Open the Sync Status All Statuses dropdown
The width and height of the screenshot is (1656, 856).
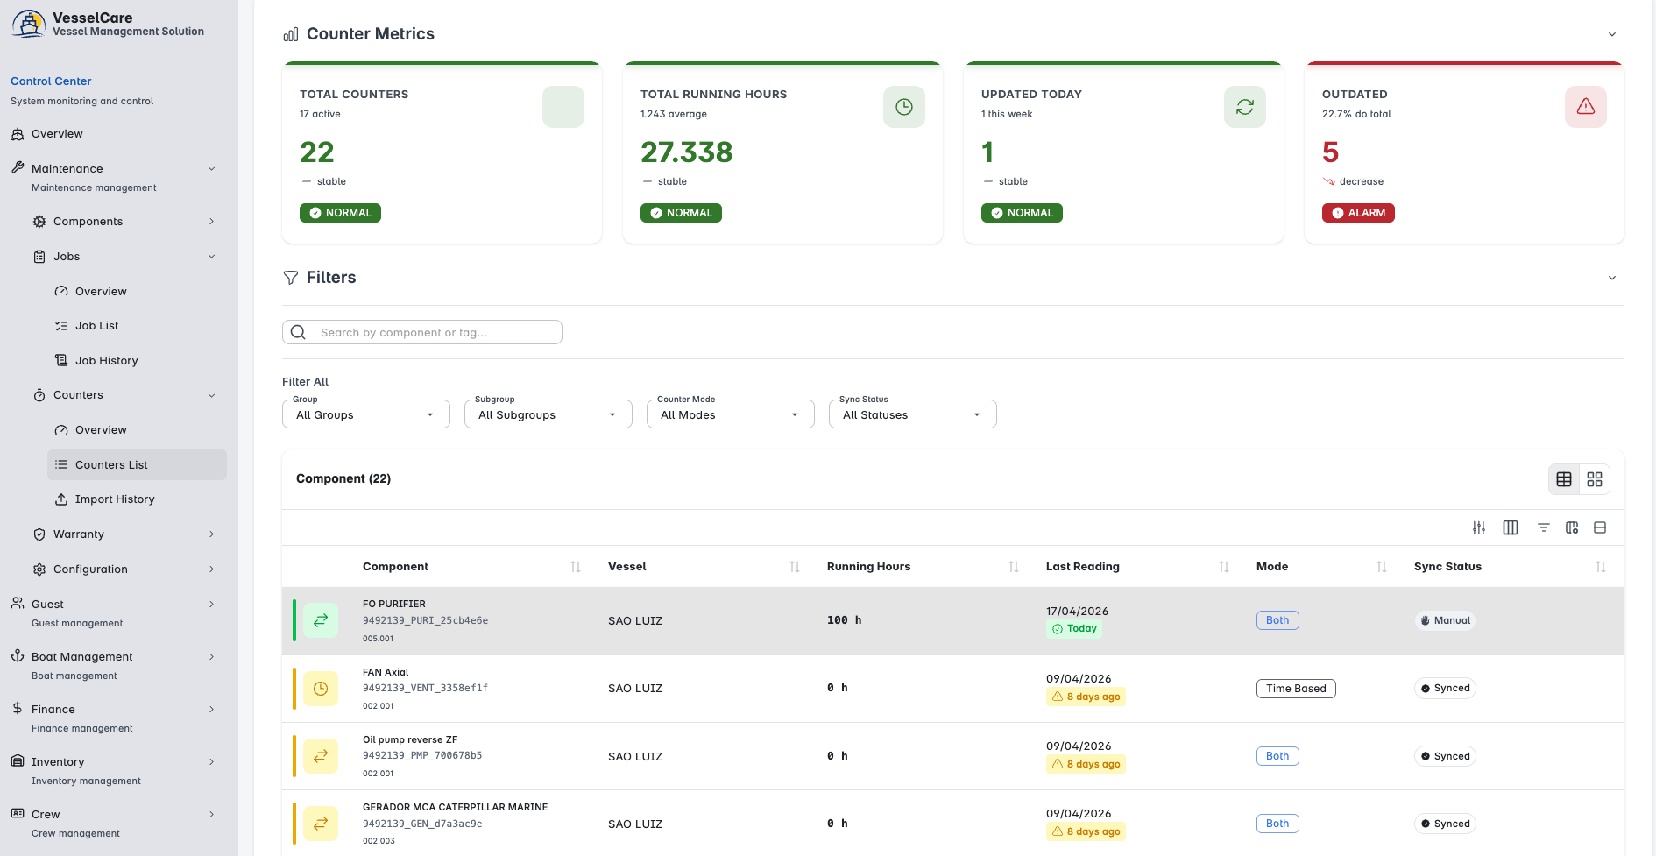[913, 414]
